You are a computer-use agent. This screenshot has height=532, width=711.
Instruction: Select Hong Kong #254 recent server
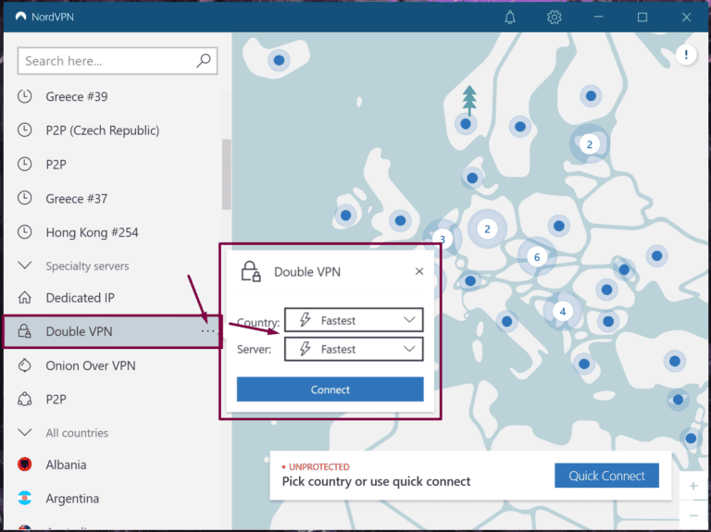pos(92,232)
